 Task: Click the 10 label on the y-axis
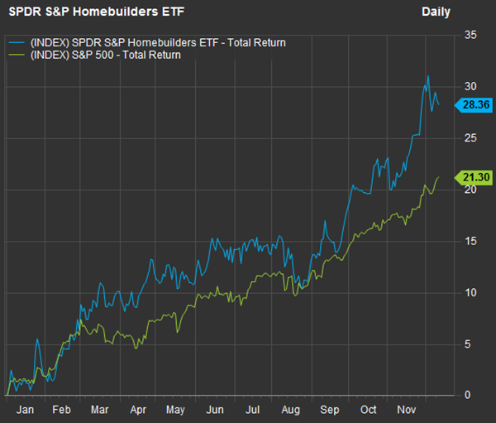click(470, 292)
